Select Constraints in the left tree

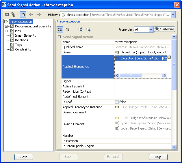click(23, 49)
